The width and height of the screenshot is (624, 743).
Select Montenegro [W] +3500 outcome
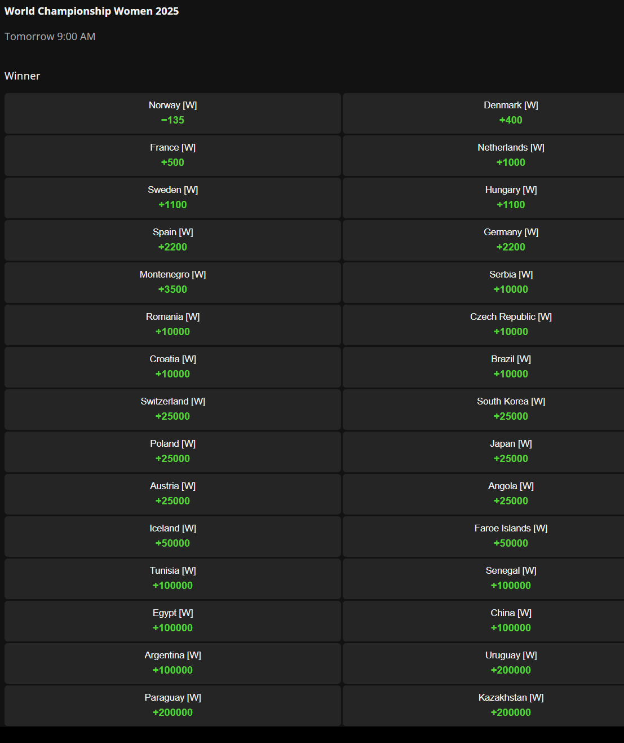coord(172,283)
